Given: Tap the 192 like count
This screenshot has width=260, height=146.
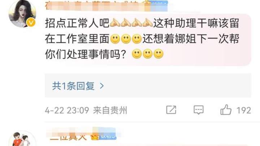Looking at the screenshot, I should [244, 110].
